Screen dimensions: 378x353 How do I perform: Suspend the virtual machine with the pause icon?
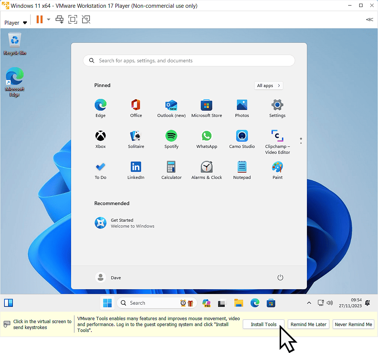tap(40, 19)
